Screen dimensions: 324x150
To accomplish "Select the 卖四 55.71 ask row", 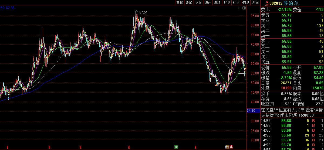I will tap(292, 20).
